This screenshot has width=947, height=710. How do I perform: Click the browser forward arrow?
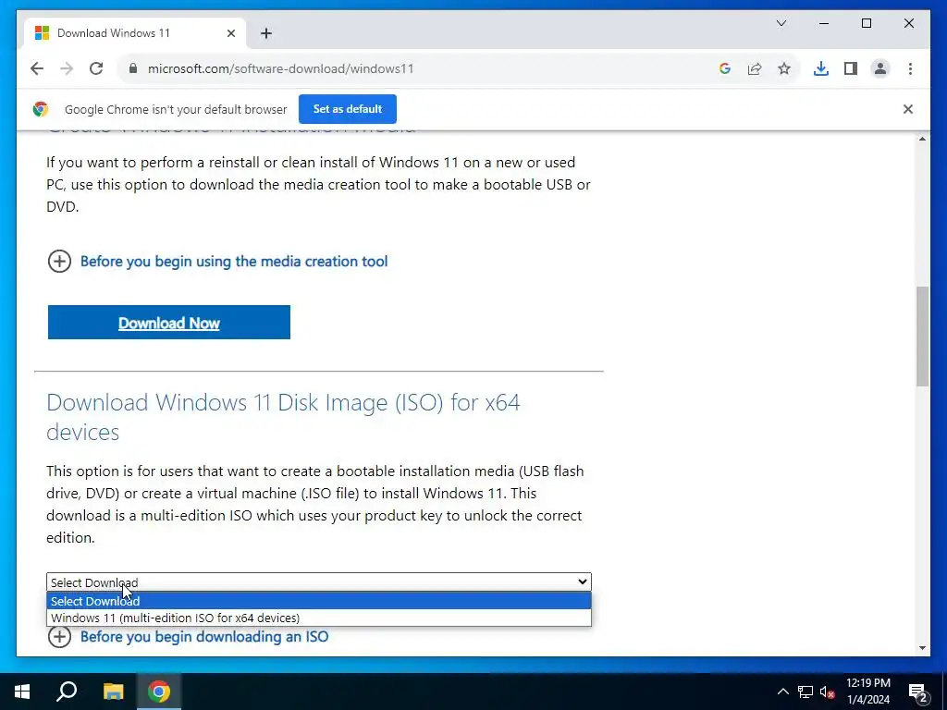[67, 68]
